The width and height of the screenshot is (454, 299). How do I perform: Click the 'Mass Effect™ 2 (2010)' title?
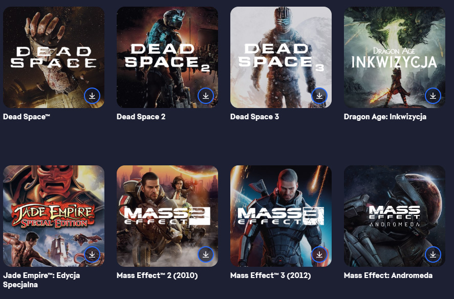[x=157, y=275]
